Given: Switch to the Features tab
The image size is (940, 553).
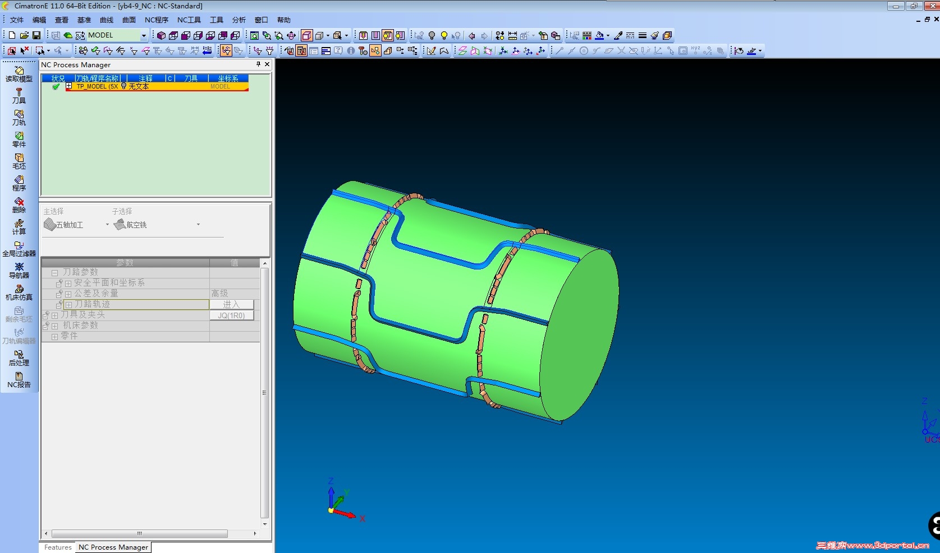Looking at the screenshot, I should (x=58, y=547).
